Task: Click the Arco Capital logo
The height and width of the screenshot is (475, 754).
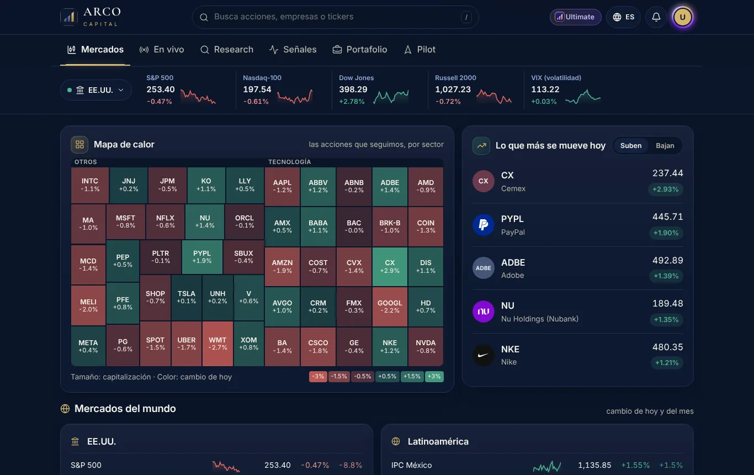Action: (91, 17)
